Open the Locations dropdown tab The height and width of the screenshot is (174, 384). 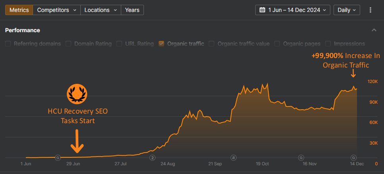(101, 10)
